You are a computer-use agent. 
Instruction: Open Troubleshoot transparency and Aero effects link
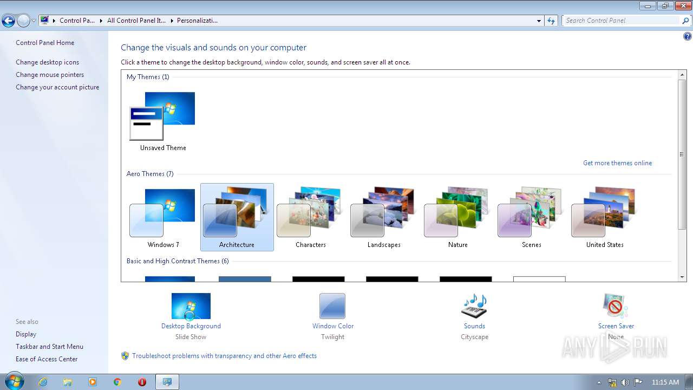224,356
